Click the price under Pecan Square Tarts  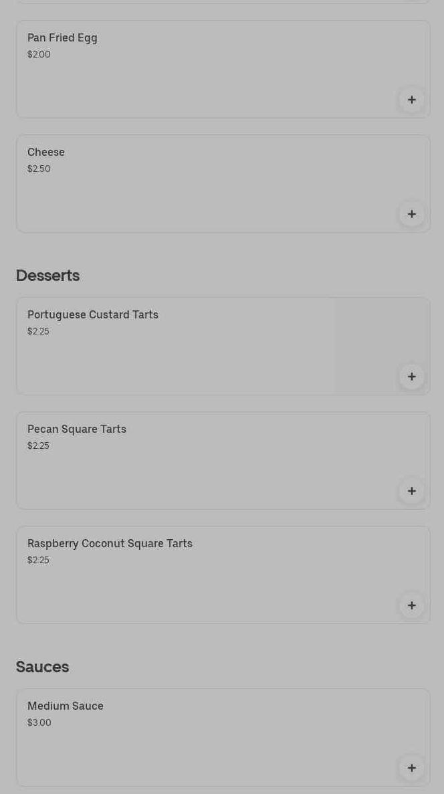(x=38, y=446)
